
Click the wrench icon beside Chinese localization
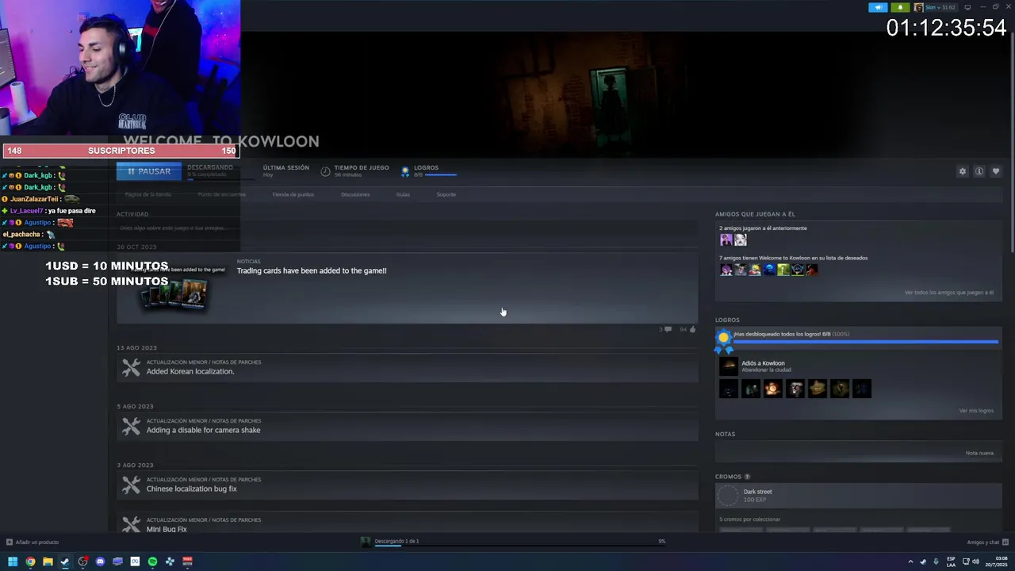[131, 485]
